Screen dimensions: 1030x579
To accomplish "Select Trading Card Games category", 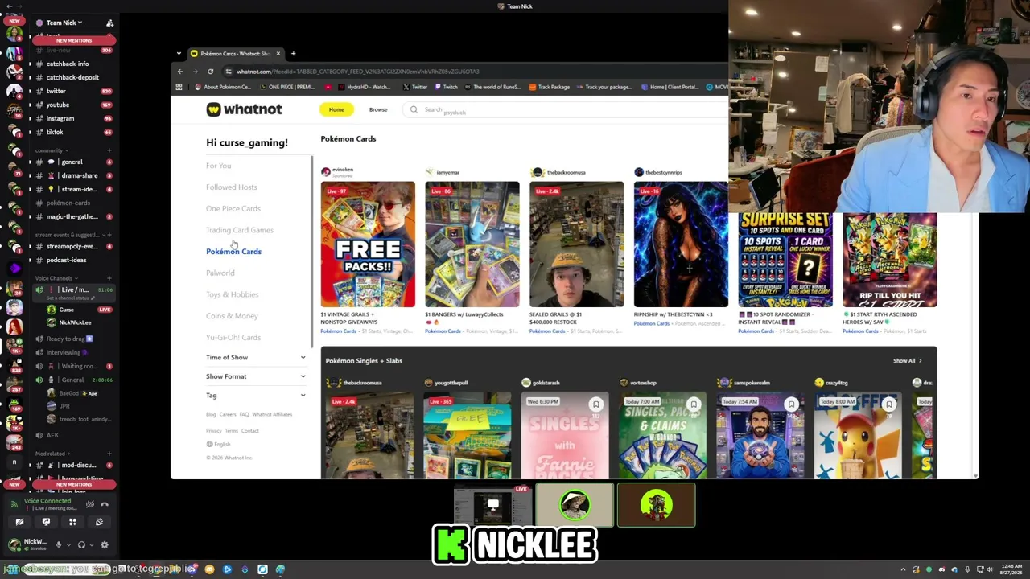I will pos(240,230).
